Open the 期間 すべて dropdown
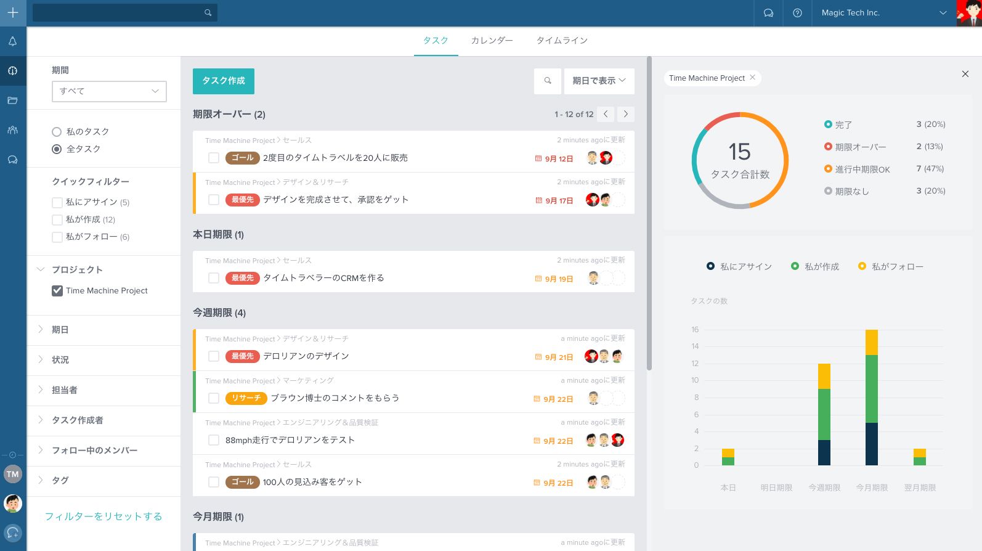 [109, 91]
